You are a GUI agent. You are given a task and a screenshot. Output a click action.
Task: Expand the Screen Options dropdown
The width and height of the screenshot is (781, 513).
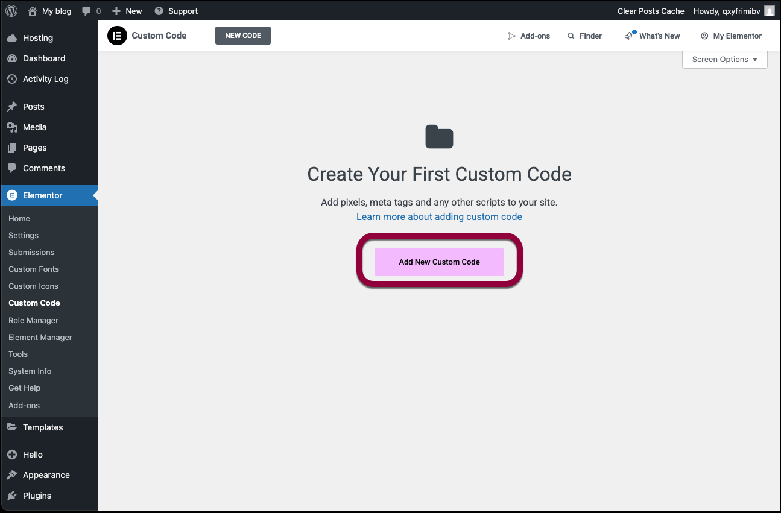[724, 60]
